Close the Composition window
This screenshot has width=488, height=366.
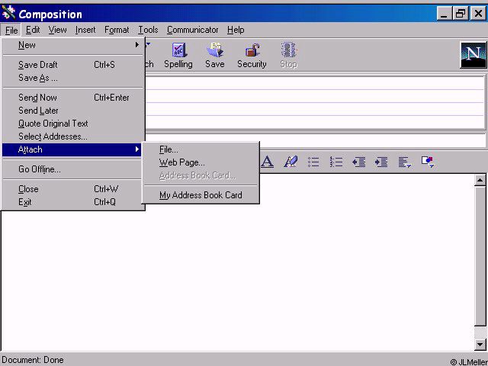(x=478, y=14)
